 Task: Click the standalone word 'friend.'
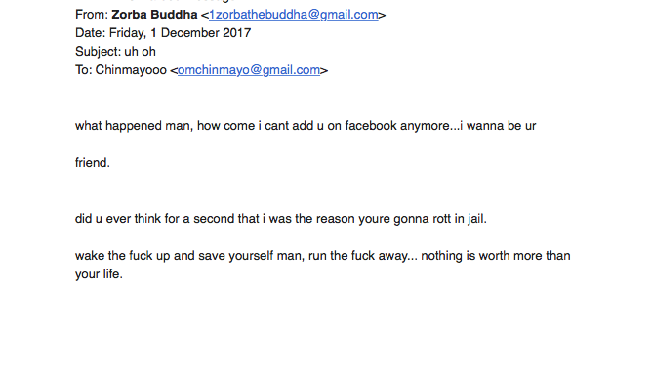(x=93, y=163)
